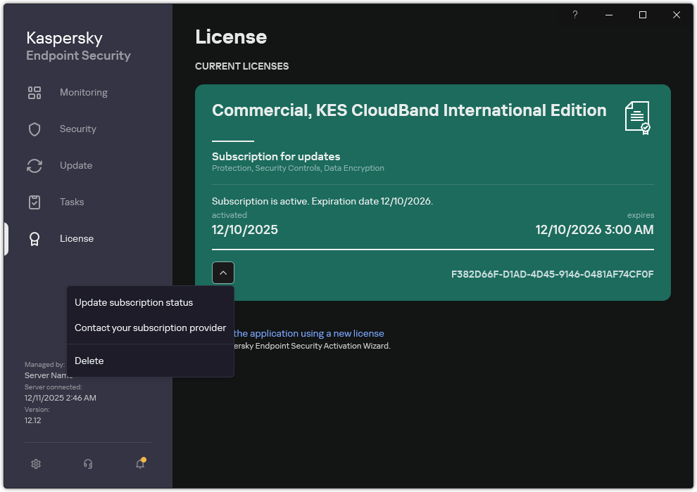Select Contact your subscription provider
This screenshot has height=492, width=697.
150,328
